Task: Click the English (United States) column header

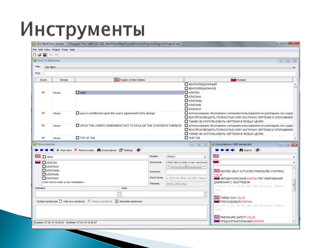Action: [130, 80]
